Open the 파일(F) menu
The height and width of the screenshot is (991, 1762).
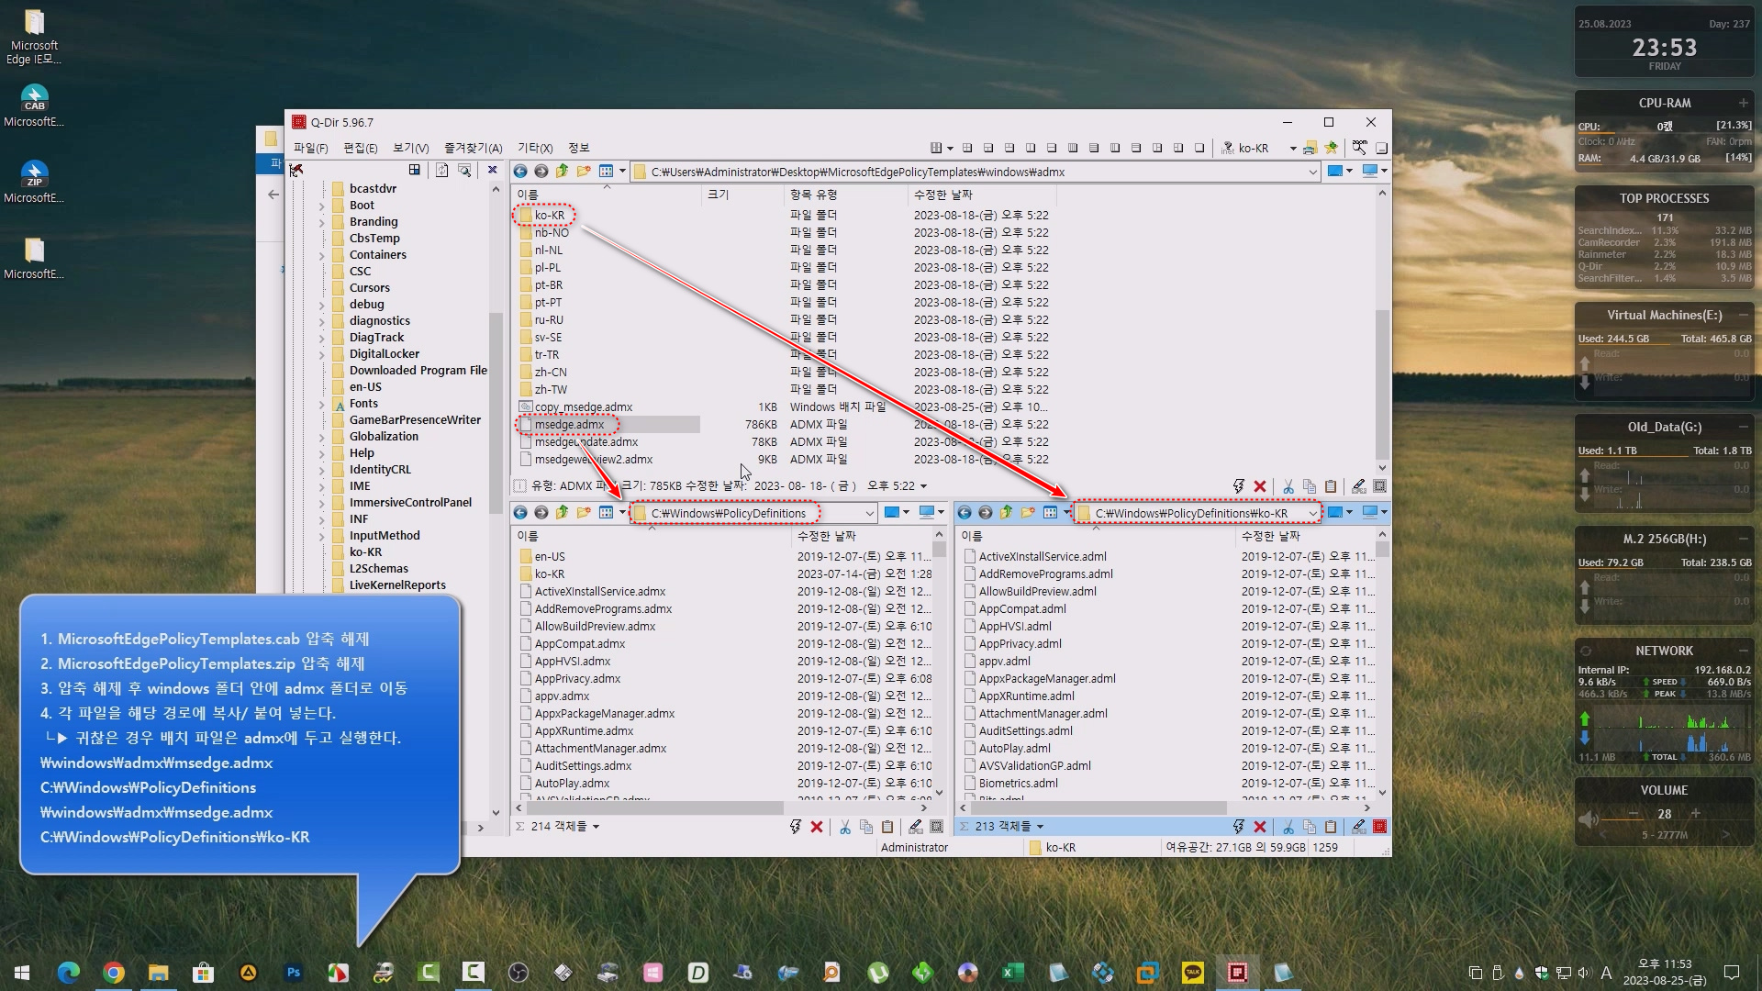pyautogui.click(x=311, y=148)
